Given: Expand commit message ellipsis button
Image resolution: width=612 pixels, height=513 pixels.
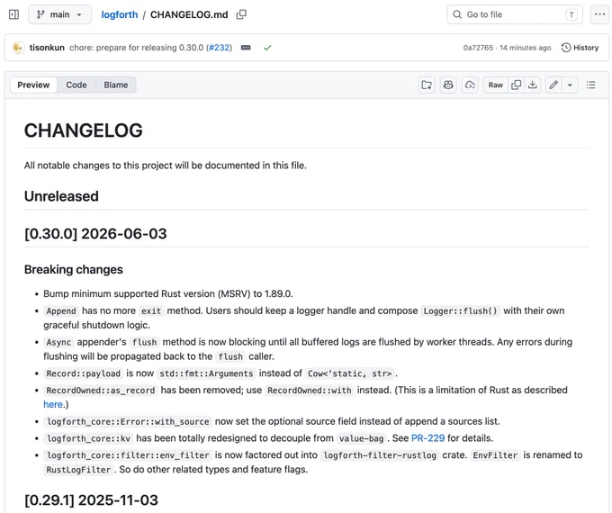Looking at the screenshot, I should (246, 48).
